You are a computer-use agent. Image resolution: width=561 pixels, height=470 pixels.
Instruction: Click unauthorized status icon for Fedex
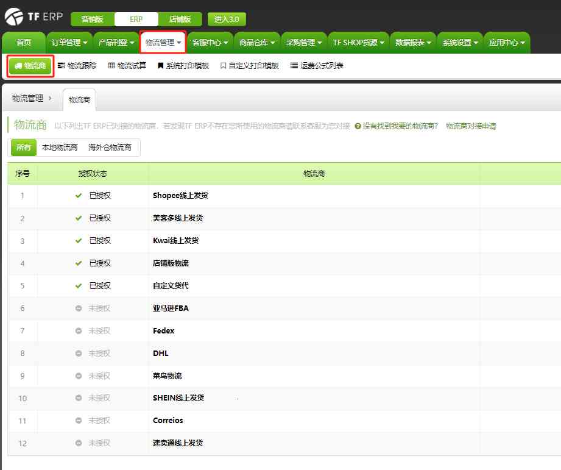point(79,330)
